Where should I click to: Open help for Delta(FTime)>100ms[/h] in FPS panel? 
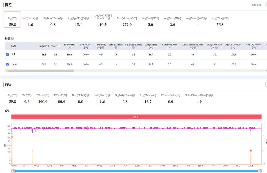[x=211, y=95]
